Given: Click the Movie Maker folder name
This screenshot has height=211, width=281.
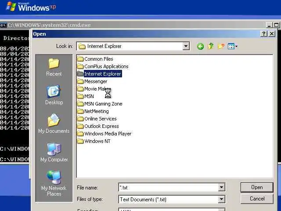Looking at the screenshot, I should click(97, 89).
